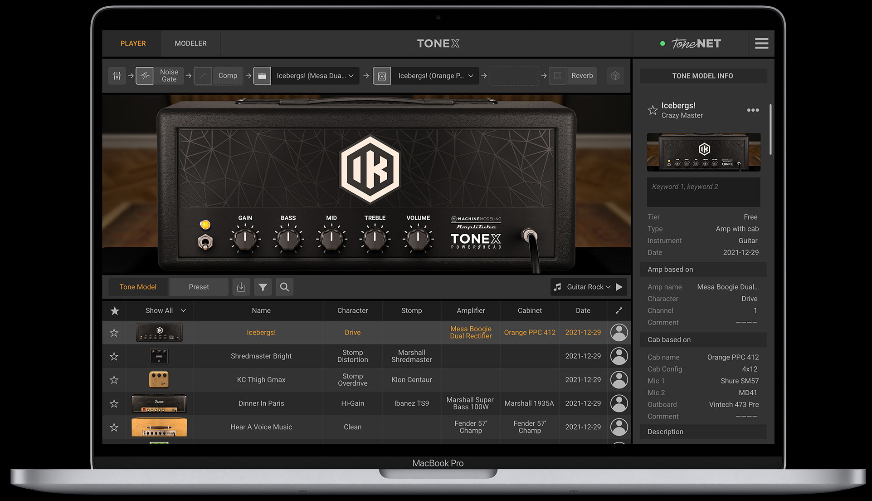872x501 pixels.
Task: Click the GAIN knob on amp
Action: (245, 239)
